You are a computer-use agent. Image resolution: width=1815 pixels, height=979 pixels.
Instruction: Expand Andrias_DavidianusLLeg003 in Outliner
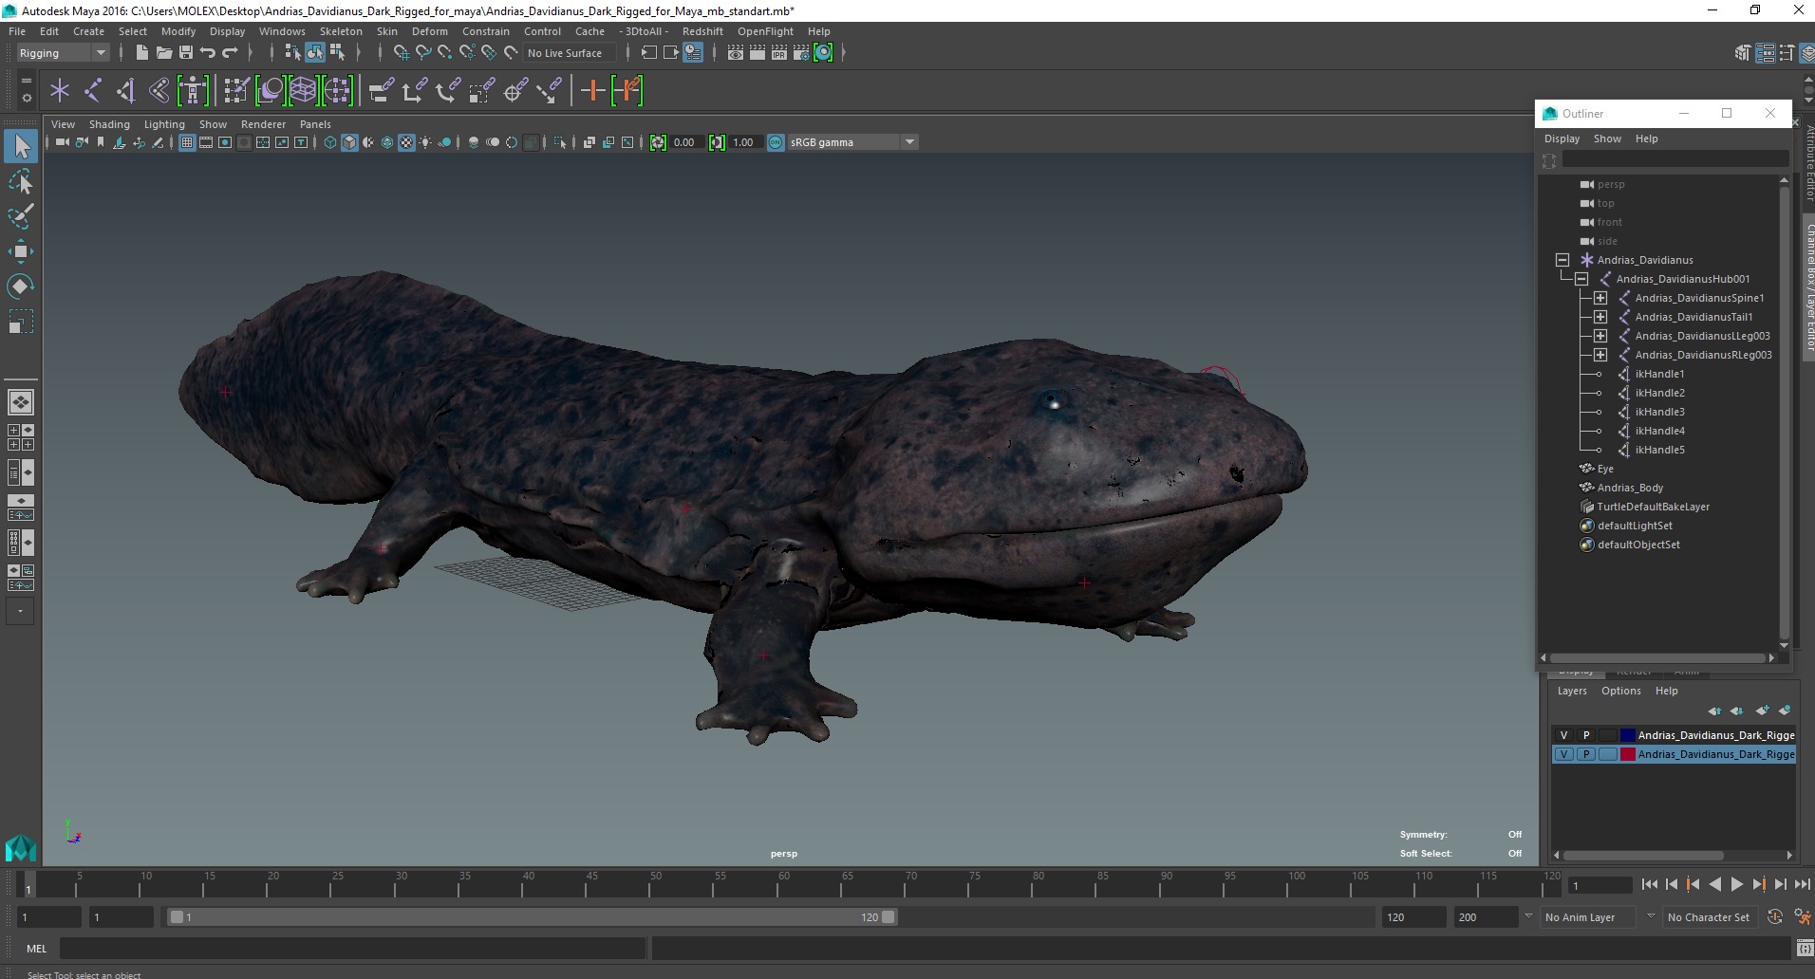click(x=1600, y=336)
